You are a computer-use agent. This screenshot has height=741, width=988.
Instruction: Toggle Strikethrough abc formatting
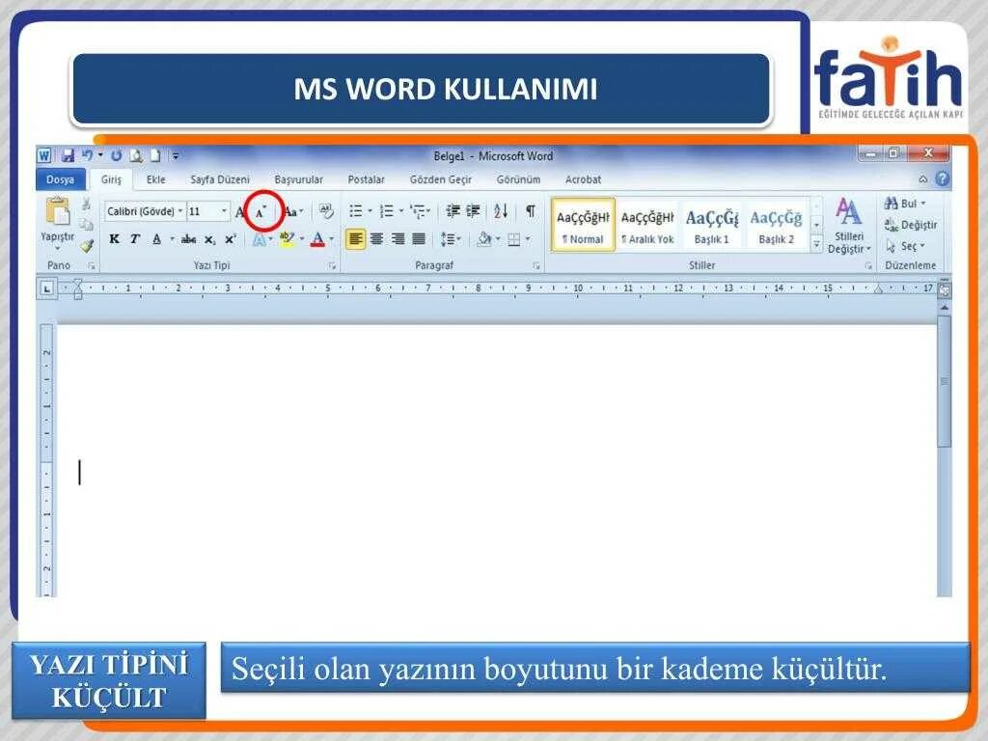tap(188, 239)
